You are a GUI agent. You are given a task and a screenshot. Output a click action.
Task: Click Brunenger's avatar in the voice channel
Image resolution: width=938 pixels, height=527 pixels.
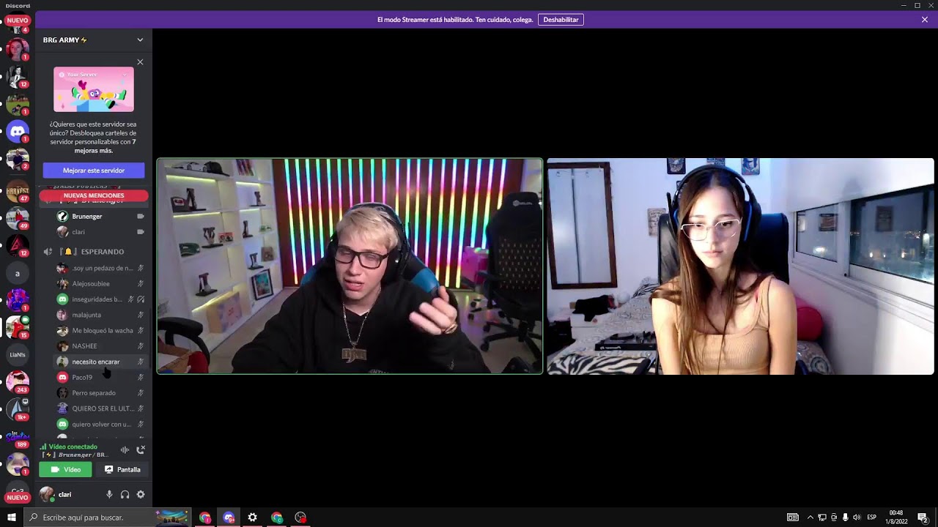click(x=62, y=217)
